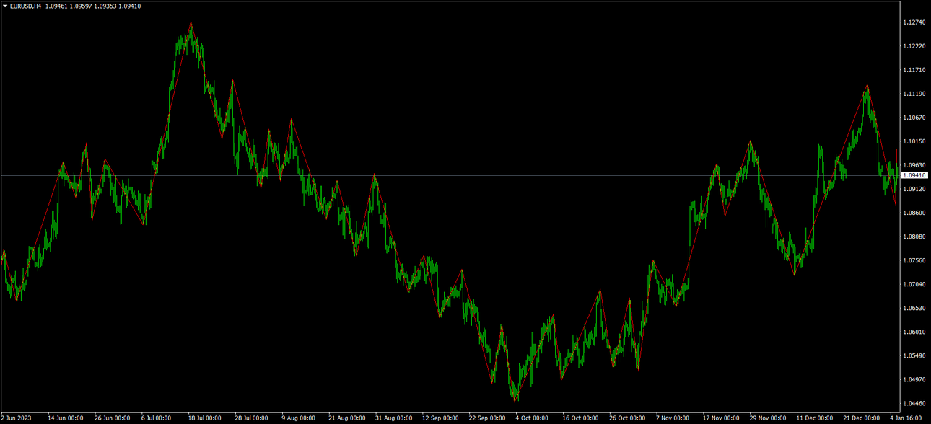Click the 21 Aug 00:00 time label

(x=346, y=418)
